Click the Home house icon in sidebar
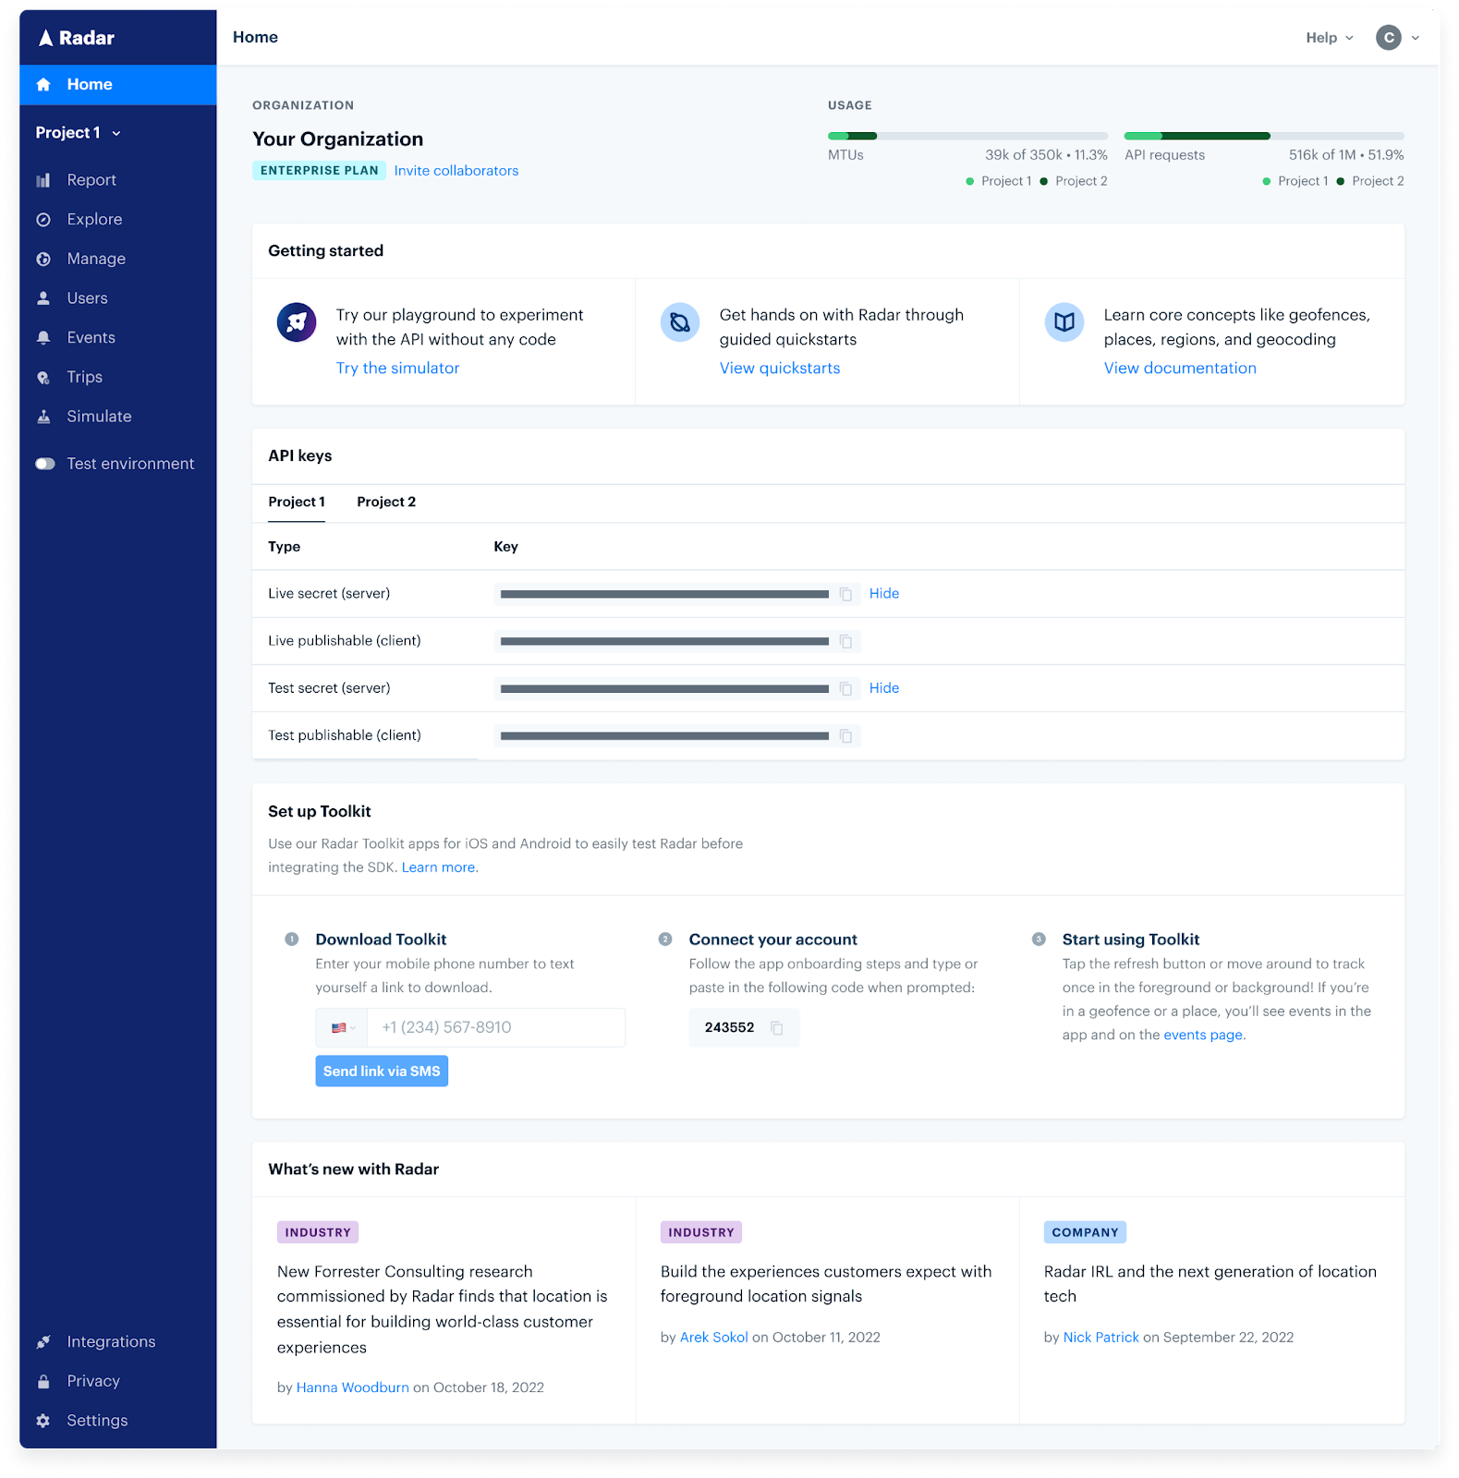 43,84
